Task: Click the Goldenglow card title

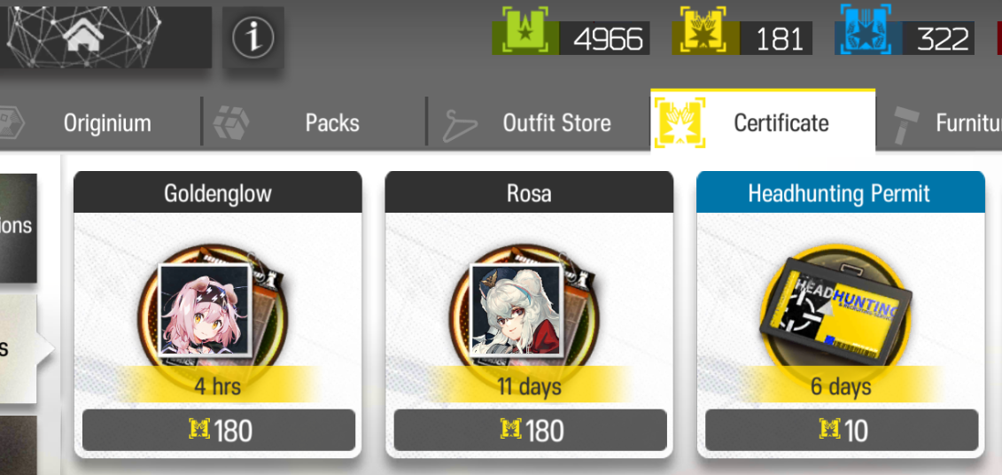Action: click(x=218, y=192)
